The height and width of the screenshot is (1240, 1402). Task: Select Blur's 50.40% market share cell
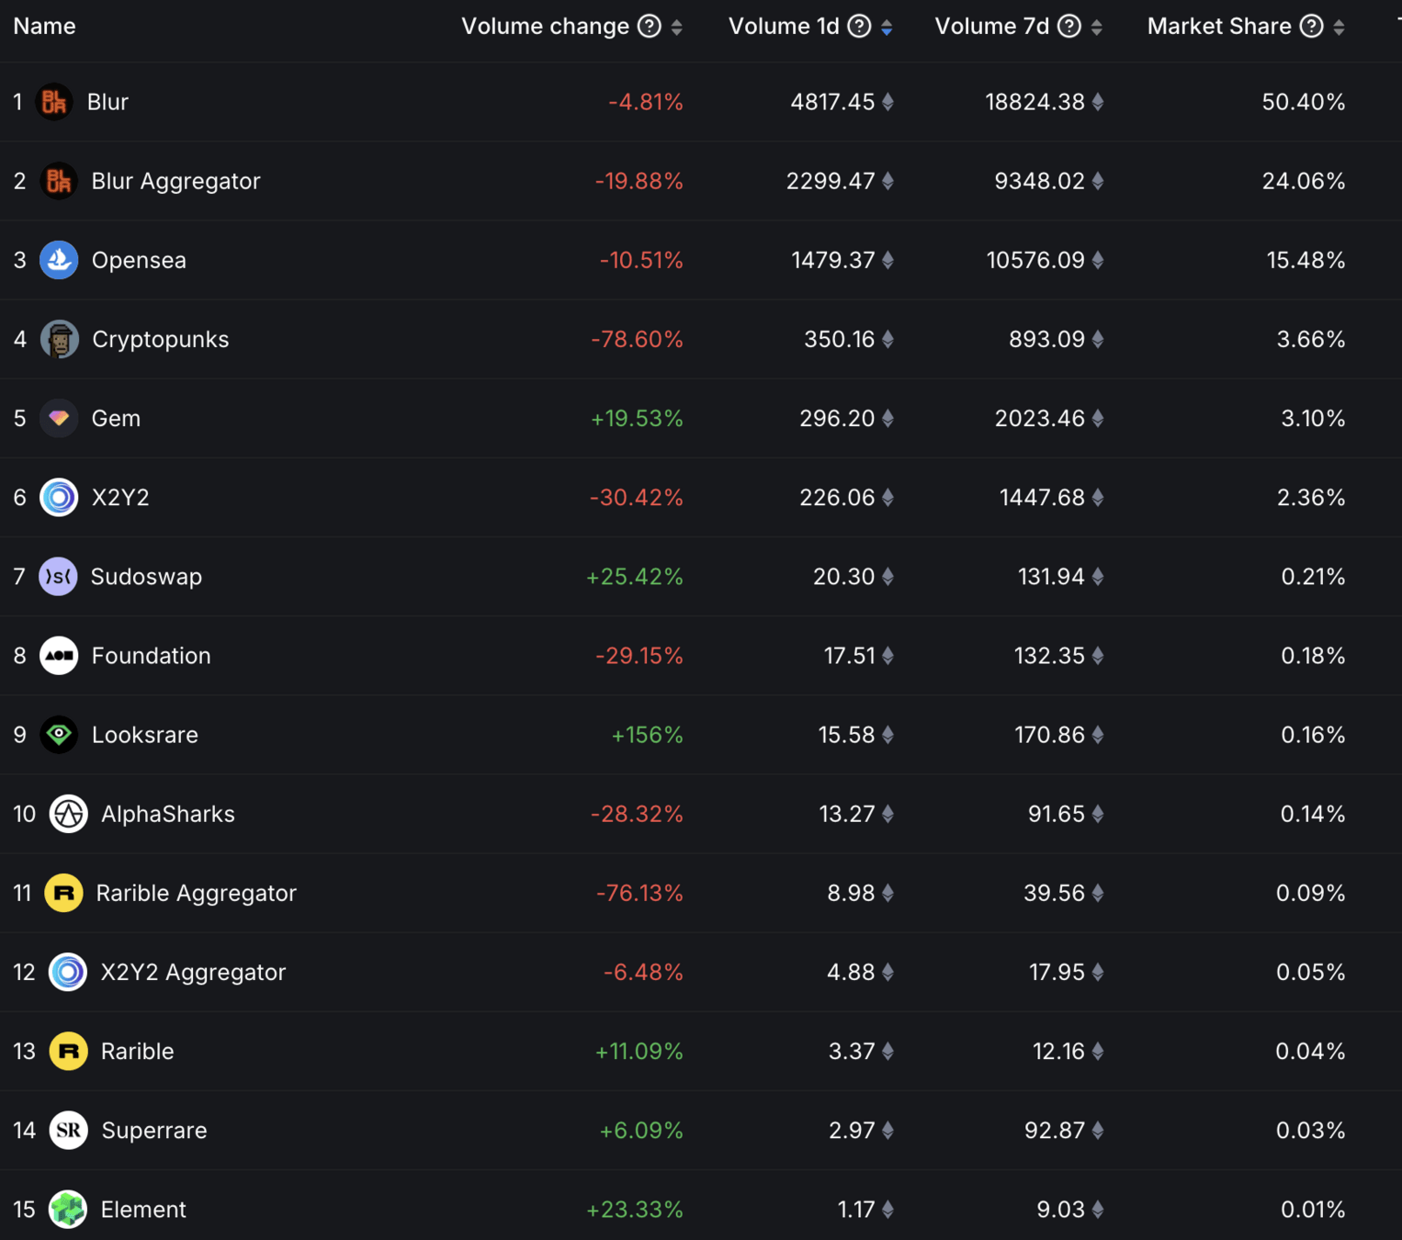tap(1303, 102)
